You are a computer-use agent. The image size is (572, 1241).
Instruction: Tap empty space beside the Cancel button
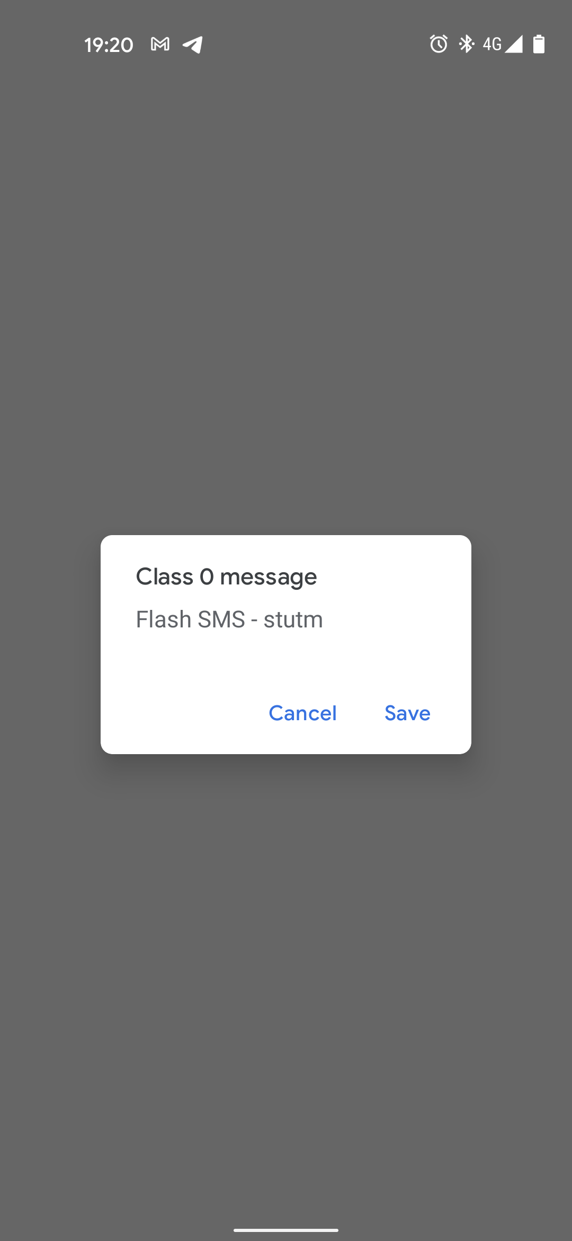pos(180,713)
